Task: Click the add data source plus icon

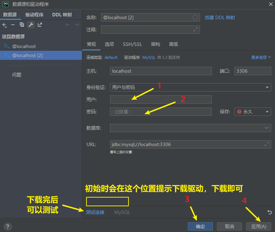Action: (4, 25)
